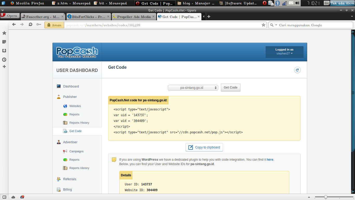The height and width of the screenshot is (200, 355).
Task: Close the Faucether.org tab
Action: 62,17
